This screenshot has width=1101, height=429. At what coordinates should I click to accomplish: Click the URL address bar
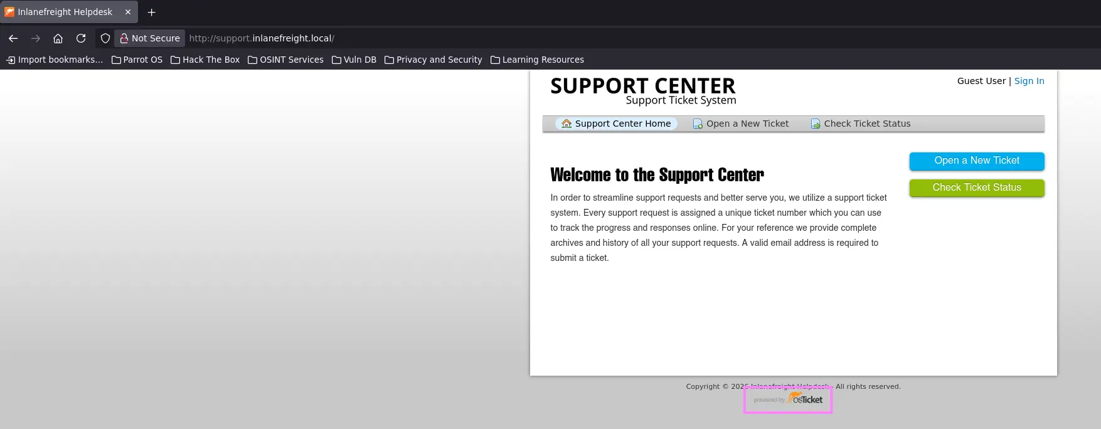tap(502, 38)
